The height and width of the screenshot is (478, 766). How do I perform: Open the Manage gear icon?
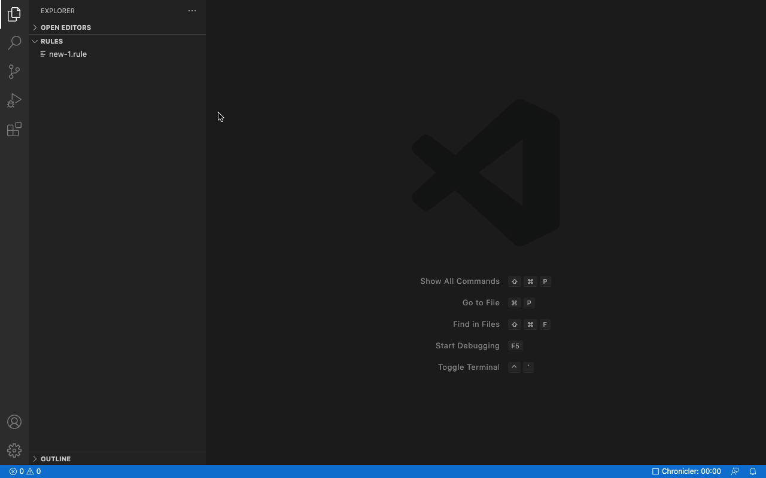14,451
